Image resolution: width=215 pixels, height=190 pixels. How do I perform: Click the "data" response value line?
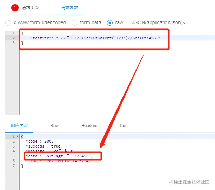coord(59,156)
